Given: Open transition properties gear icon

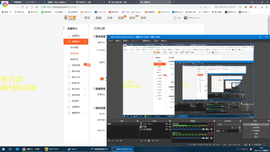Looking at the screenshot, I should click(x=240, y=128).
